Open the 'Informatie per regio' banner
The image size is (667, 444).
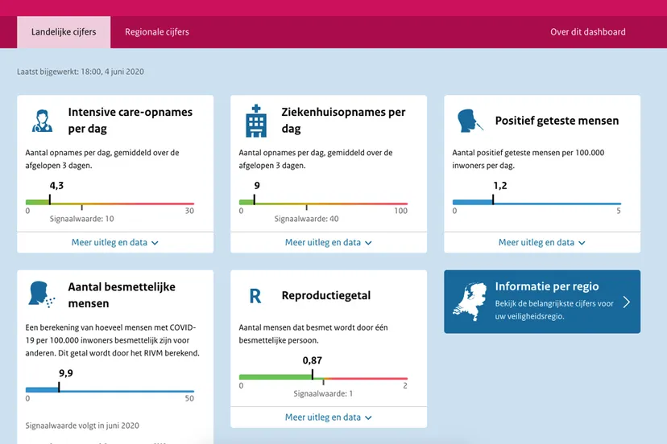tap(542, 302)
